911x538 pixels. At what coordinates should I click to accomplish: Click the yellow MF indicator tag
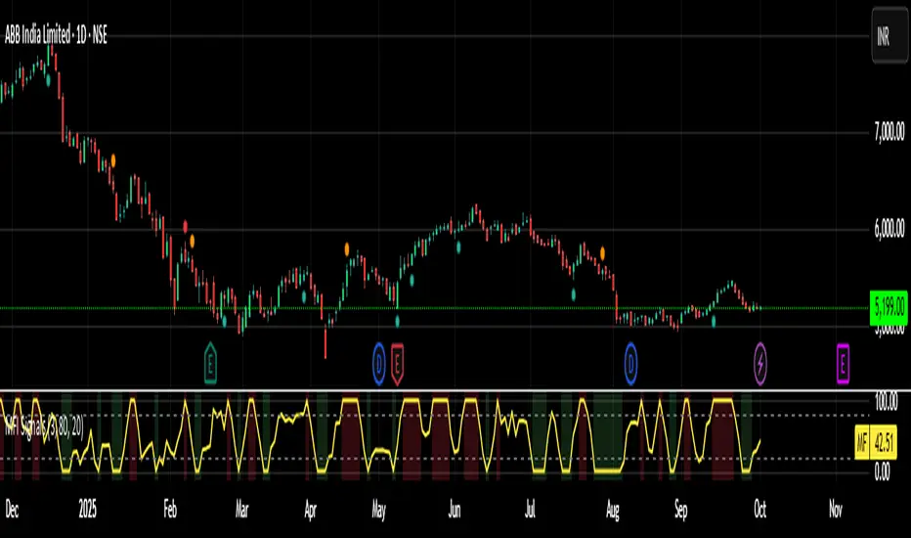click(862, 442)
